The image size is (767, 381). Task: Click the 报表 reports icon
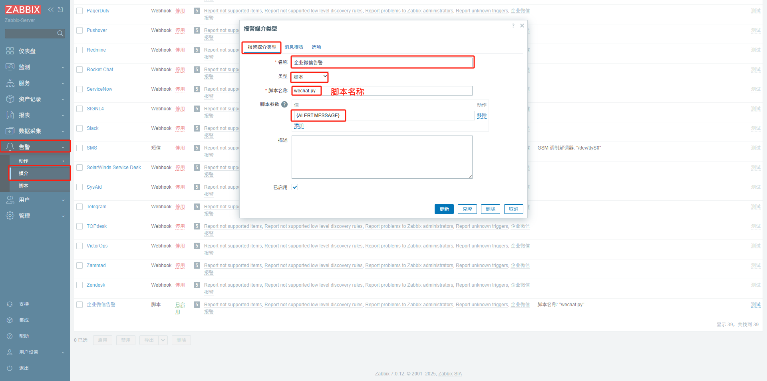[10, 115]
